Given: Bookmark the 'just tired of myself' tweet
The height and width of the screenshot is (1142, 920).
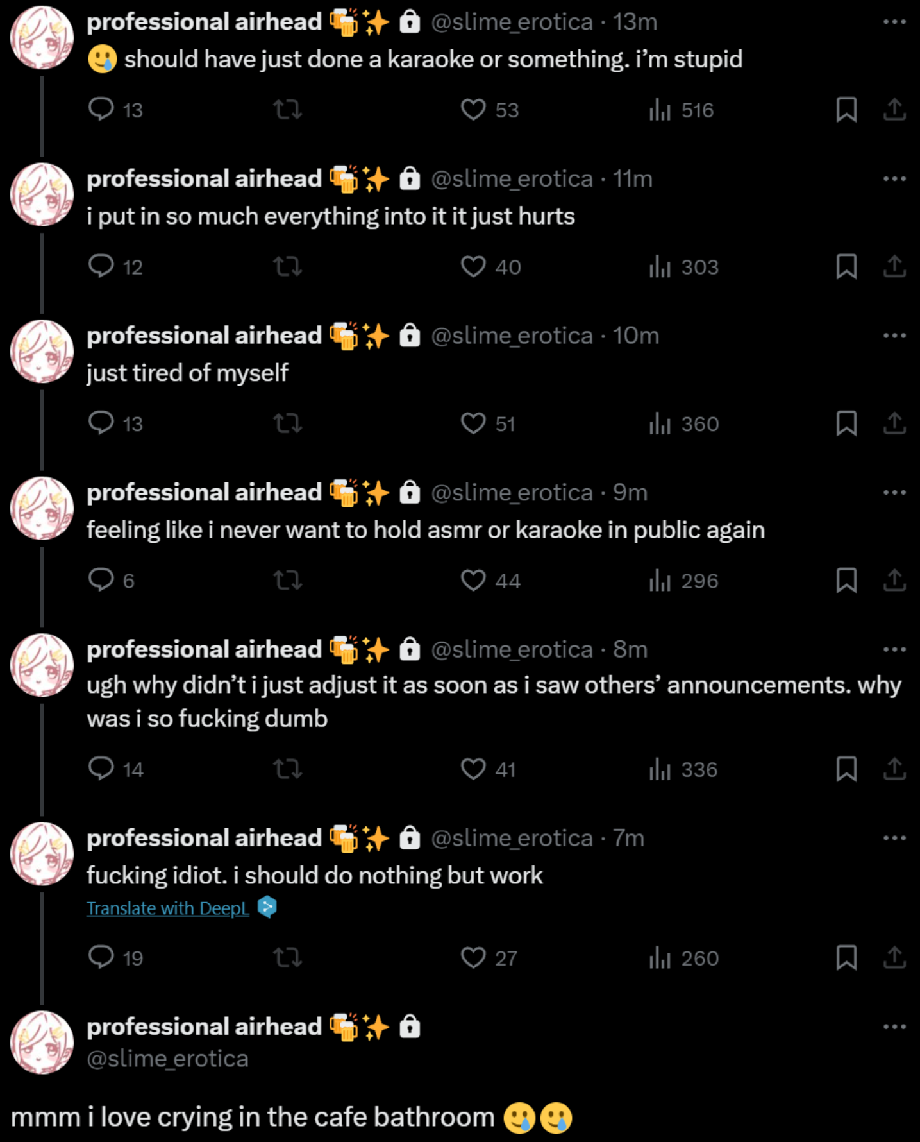Looking at the screenshot, I should coord(846,423).
